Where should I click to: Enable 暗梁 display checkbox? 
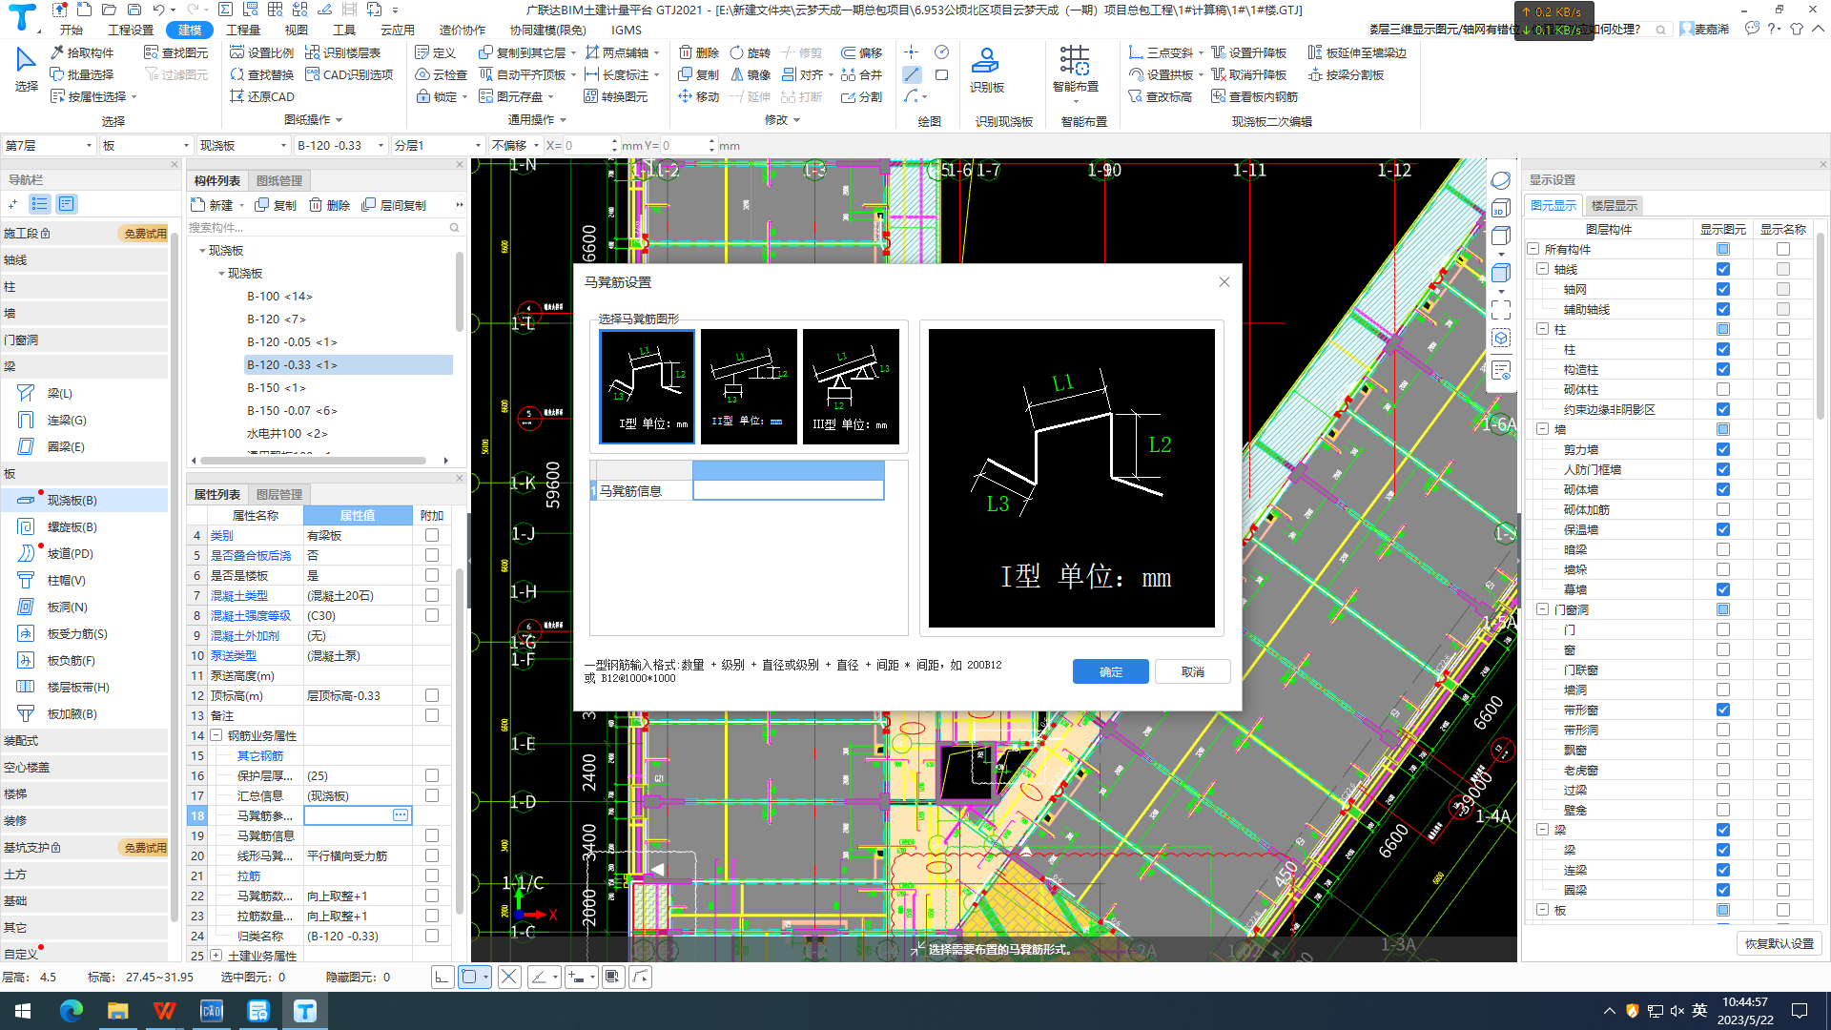coord(1722,549)
